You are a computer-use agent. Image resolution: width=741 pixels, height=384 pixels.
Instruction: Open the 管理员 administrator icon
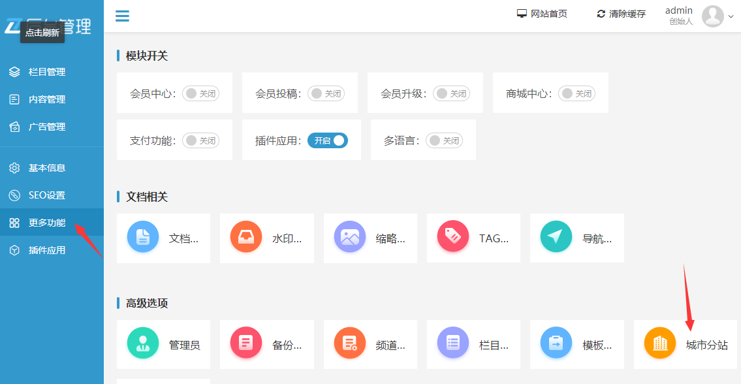click(143, 342)
